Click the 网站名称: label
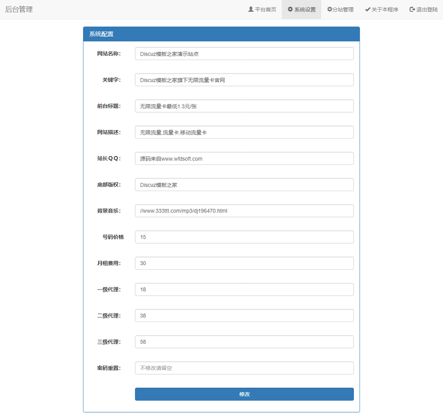443x420 pixels. point(109,54)
